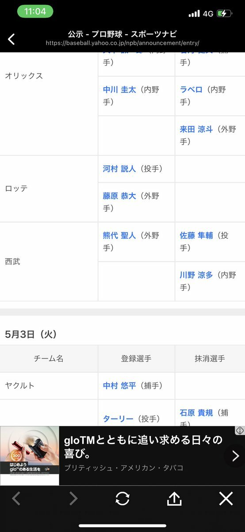The width and height of the screenshot is (245, 532).
Task: Go forward using bottom toolbar arrow
Action: pos(73,498)
